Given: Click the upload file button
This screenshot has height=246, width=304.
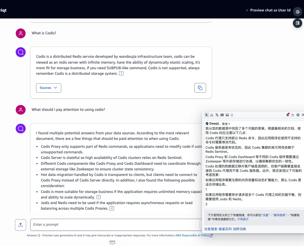Looking at the screenshot, I should [x=21, y=225].
